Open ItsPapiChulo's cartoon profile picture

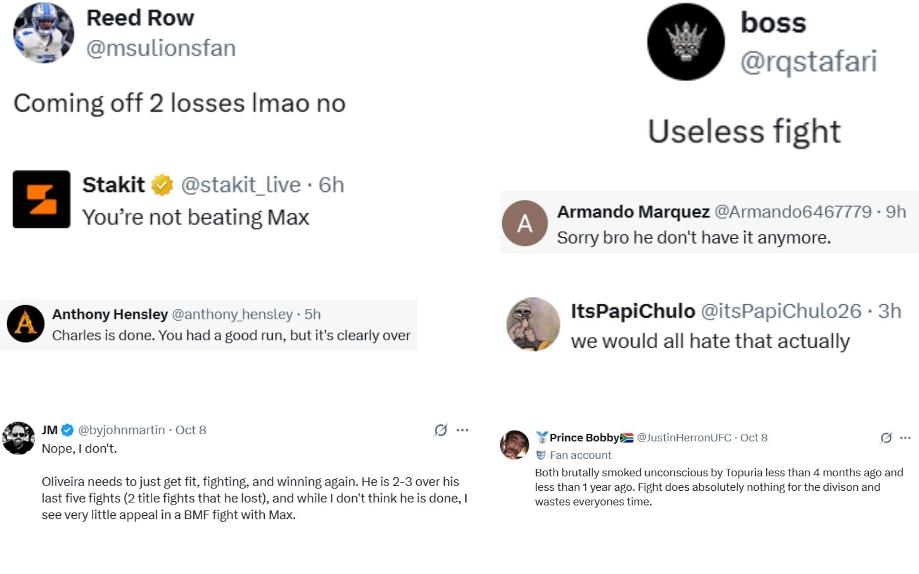tap(533, 324)
